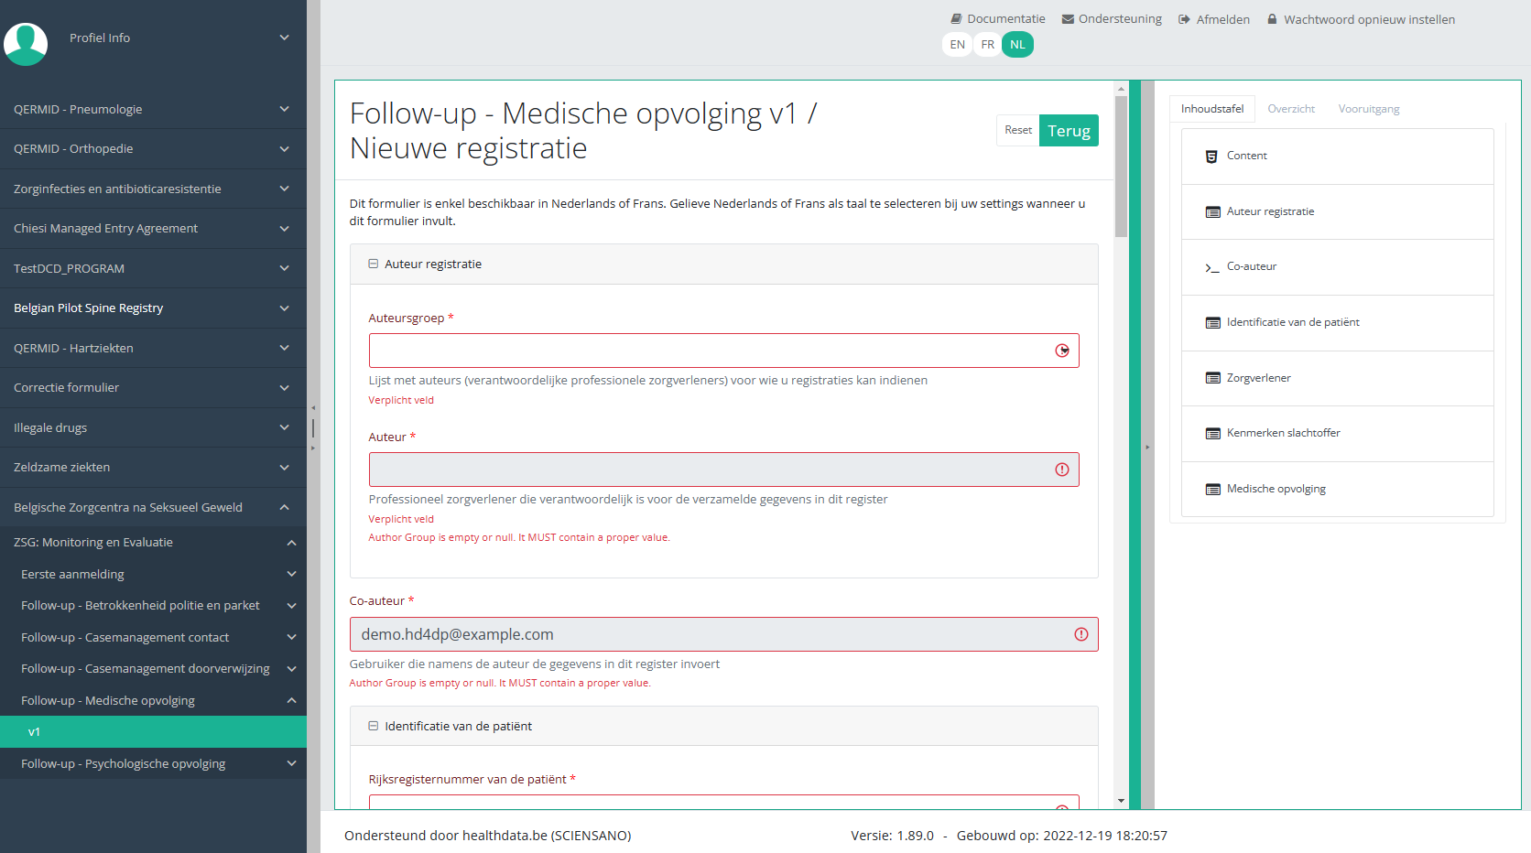Click the profile avatar icon
This screenshot has height=853, width=1531.
pos(26,43)
